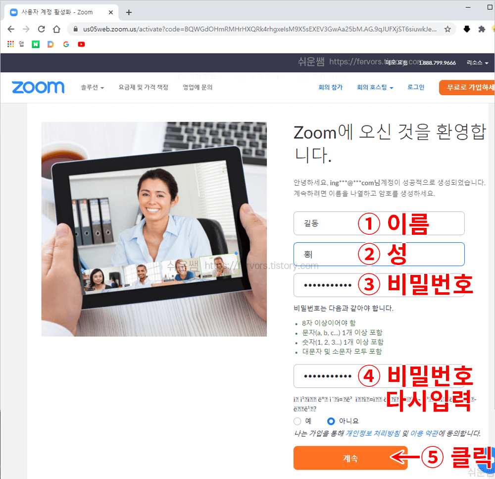Reload the page with refresh icon
Screen dimensions: 495x479
click(x=42, y=29)
